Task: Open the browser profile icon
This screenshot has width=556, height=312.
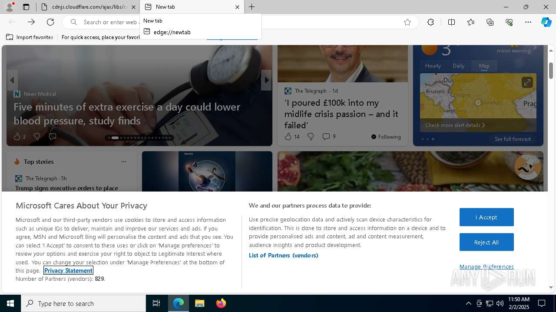Action: point(9,7)
